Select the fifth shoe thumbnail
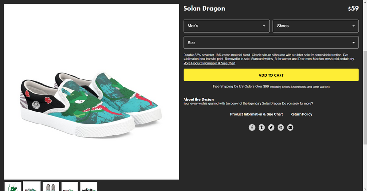The width and height of the screenshot is (367, 191). (88, 187)
